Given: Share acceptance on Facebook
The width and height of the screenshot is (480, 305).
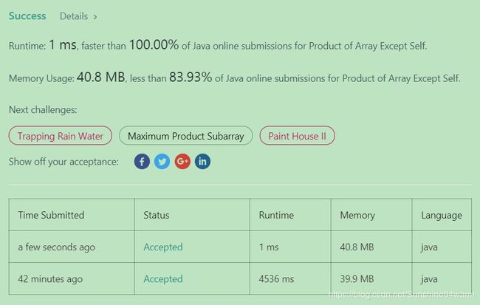Looking at the screenshot, I should [142, 162].
